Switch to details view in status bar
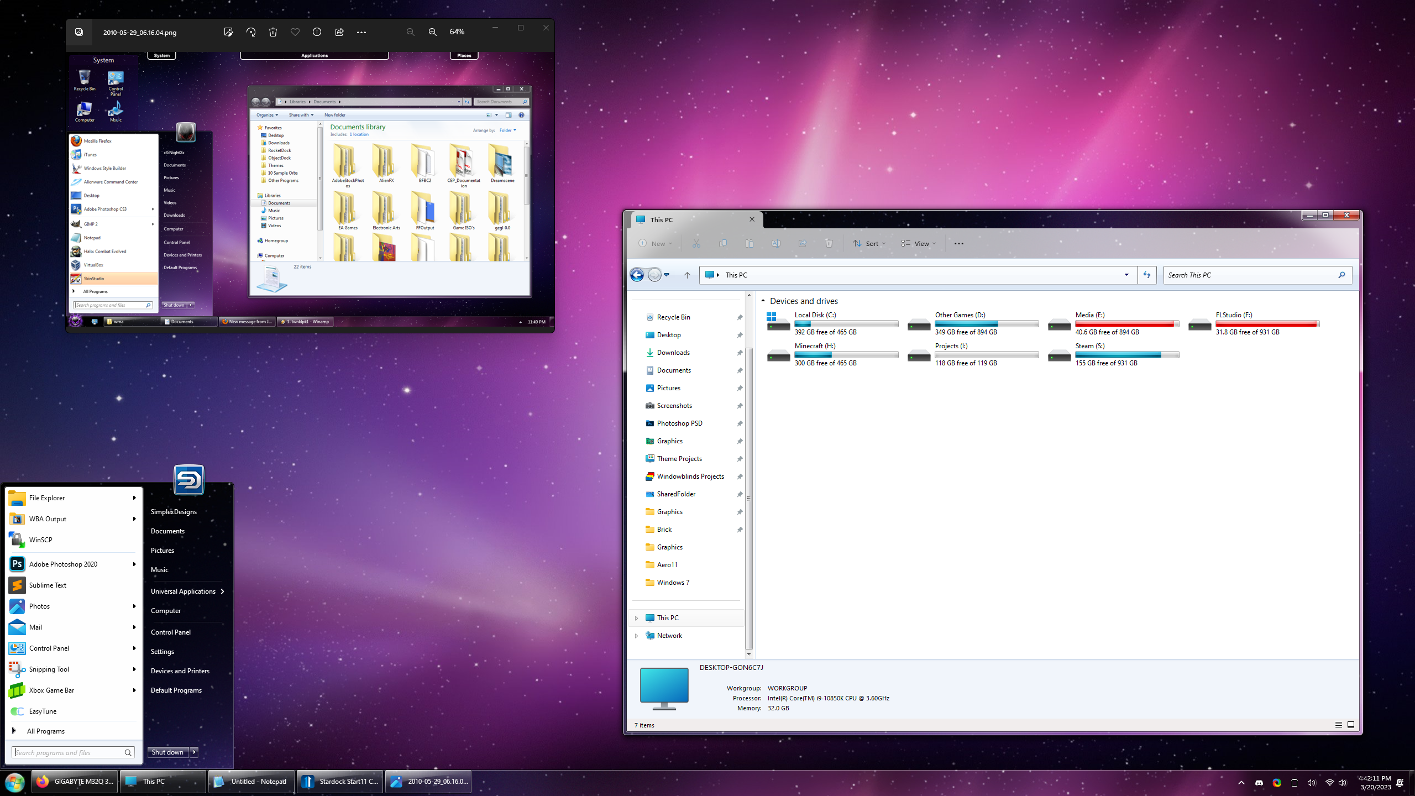 pos(1339,725)
